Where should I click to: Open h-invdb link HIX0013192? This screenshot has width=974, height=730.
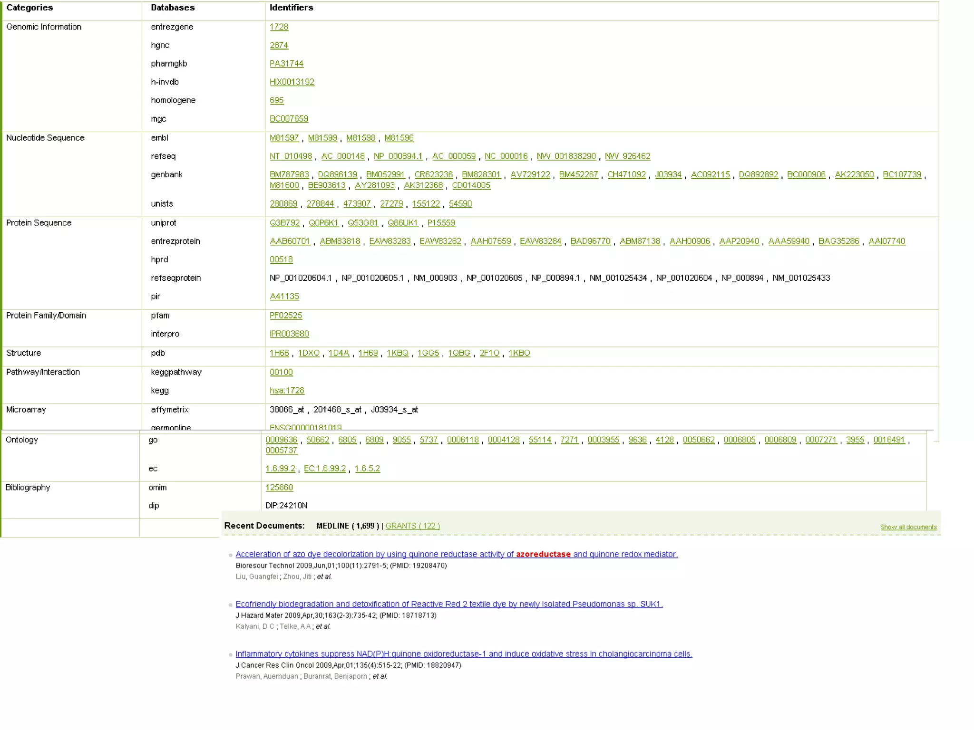(x=292, y=82)
